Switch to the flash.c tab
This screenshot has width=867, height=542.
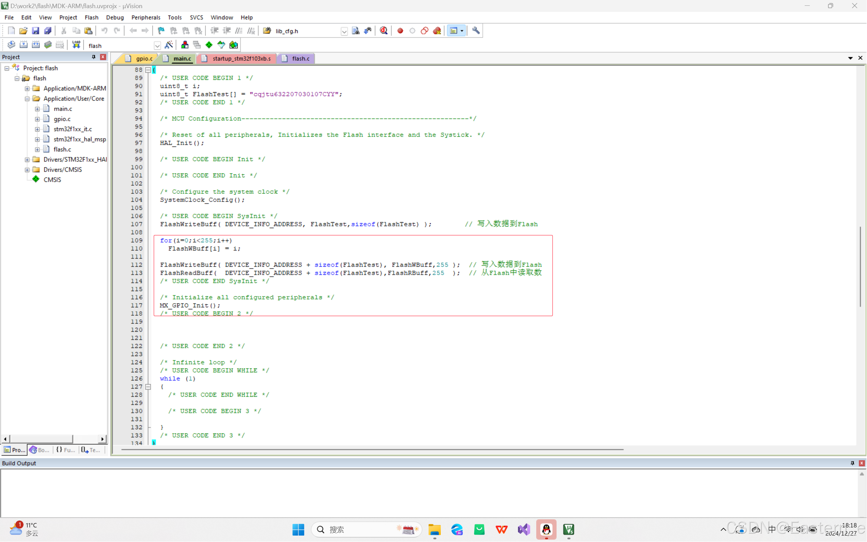300,59
